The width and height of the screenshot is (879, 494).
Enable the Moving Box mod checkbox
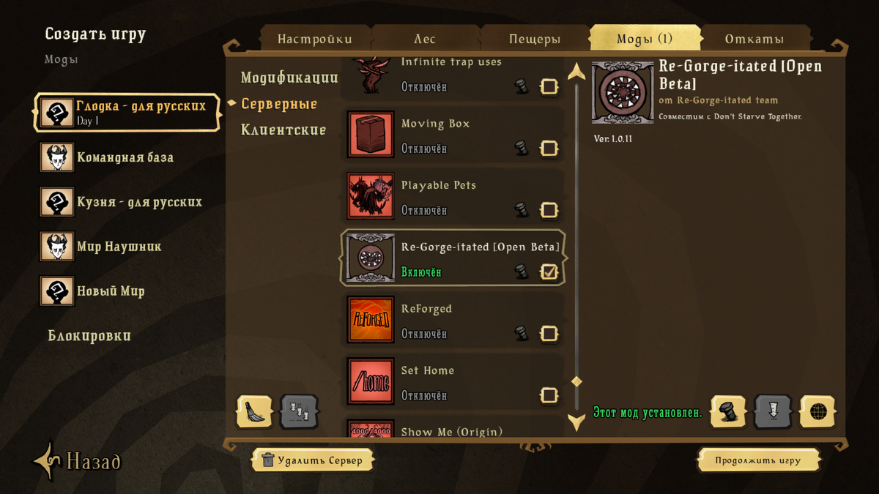(549, 149)
